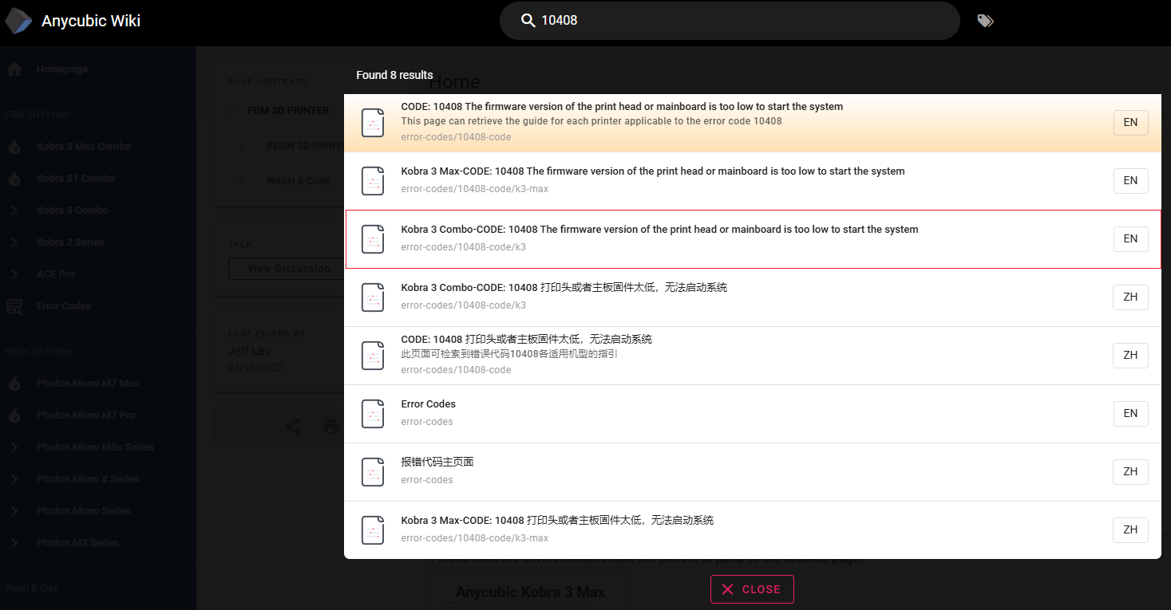Click the flame icon next to Kobra 3 Max Combo
The width and height of the screenshot is (1171, 610).
pos(14,147)
